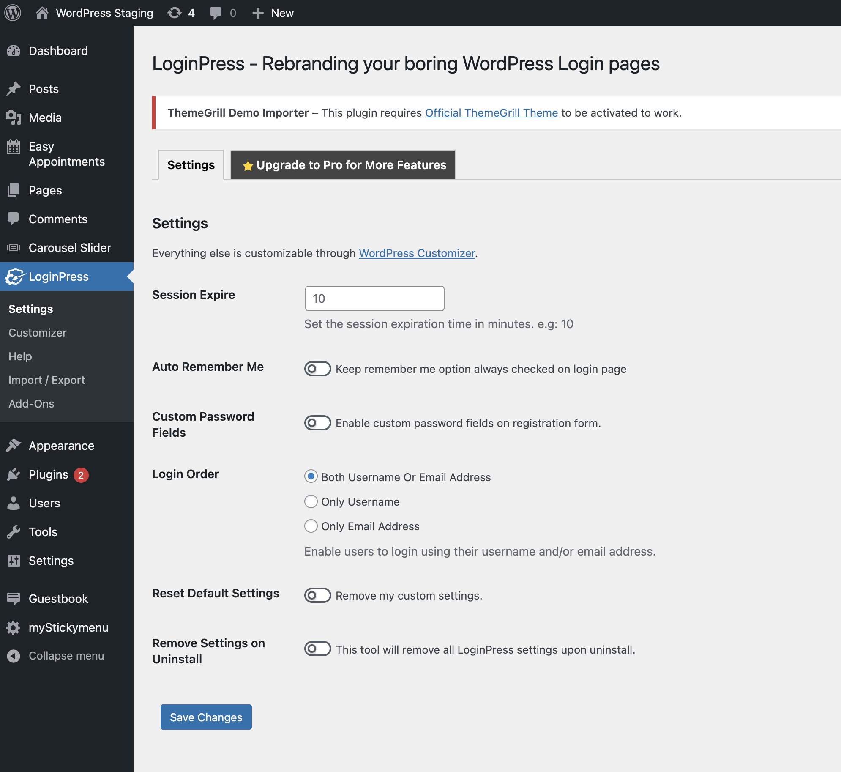841x772 pixels.
Task: Click the Dashboard gauge icon
Action: coord(14,51)
